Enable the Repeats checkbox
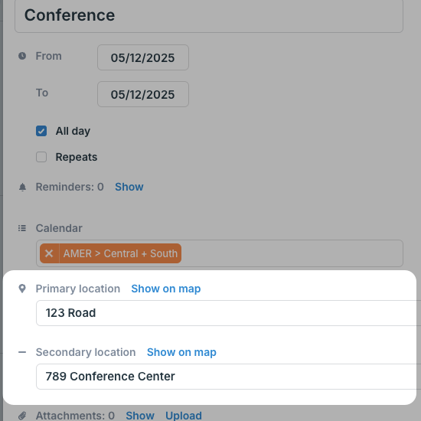421x421 pixels. pyautogui.click(x=41, y=157)
